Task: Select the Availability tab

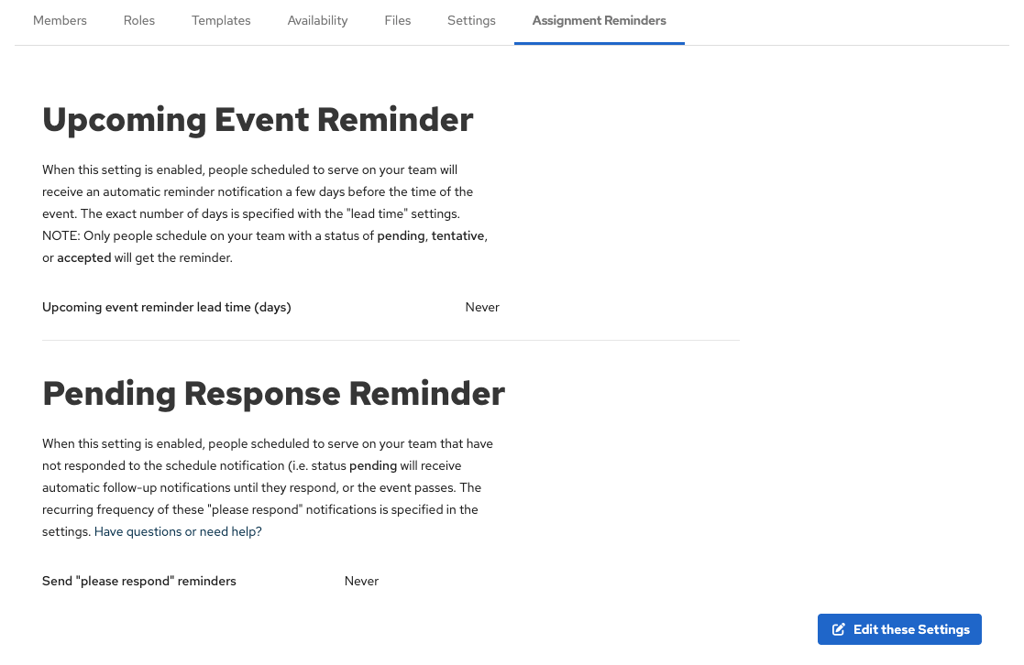Action: [317, 20]
